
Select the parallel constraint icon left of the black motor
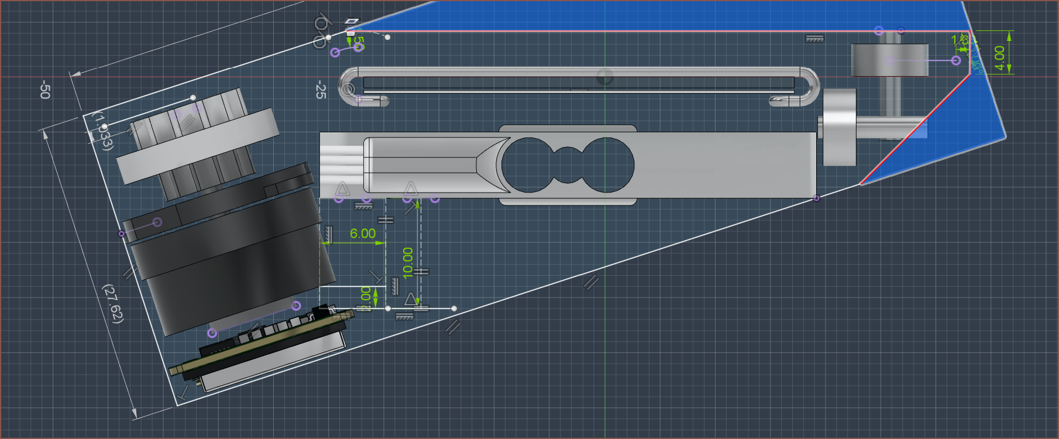tap(129, 271)
